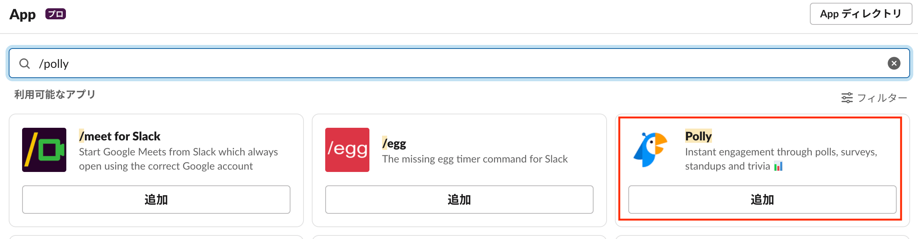Open the /meet for Slack title link
The image size is (918, 239).
point(120,136)
